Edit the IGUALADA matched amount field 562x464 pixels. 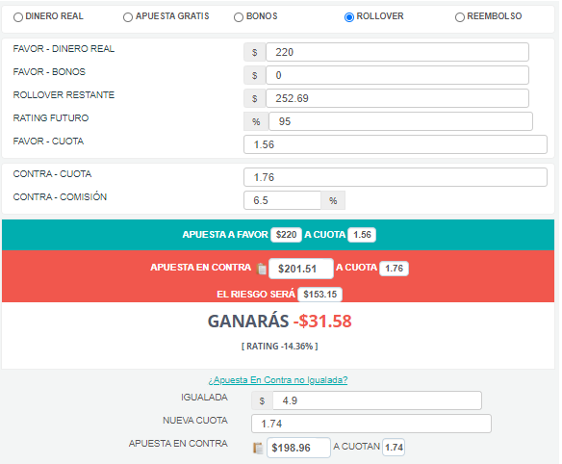click(377, 400)
